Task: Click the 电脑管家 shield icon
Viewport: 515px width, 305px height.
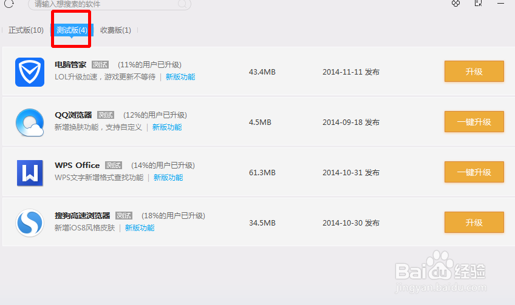Action: pyautogui.click(x=30, y=72)
